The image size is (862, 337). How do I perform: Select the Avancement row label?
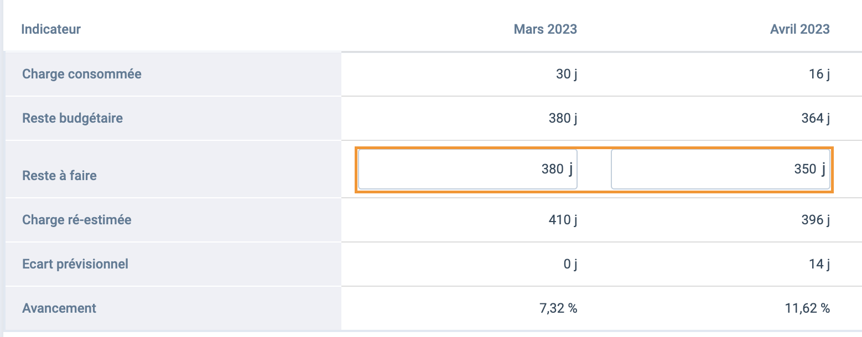[x=59, y=308]
